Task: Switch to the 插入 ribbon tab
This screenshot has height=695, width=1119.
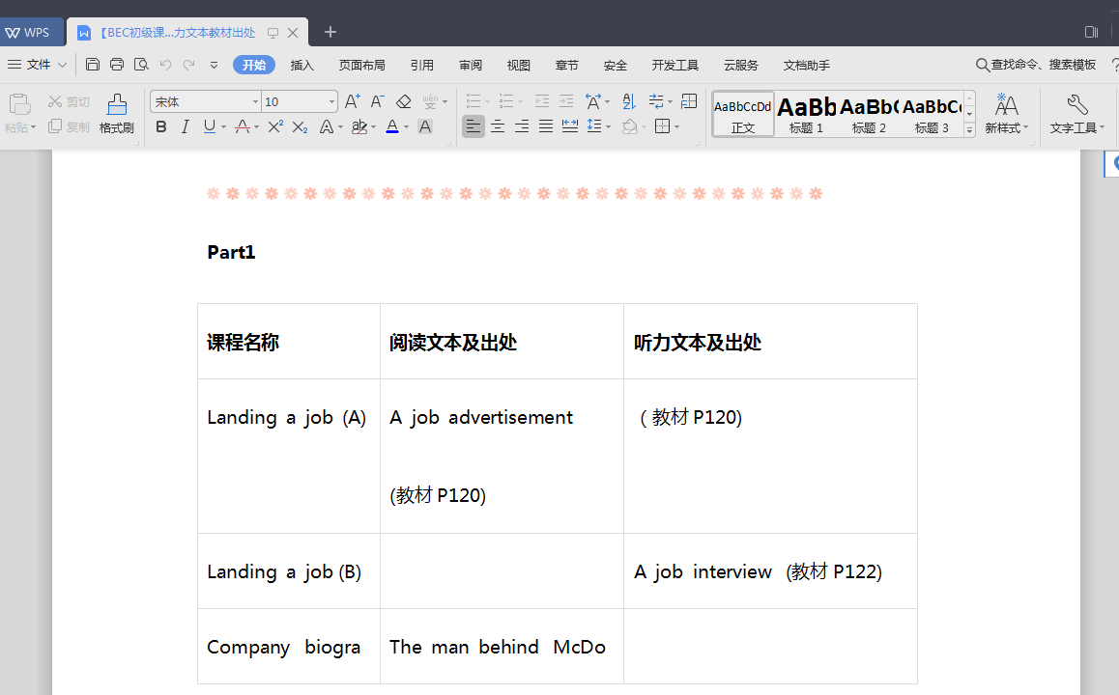Action: click(302, 66)
